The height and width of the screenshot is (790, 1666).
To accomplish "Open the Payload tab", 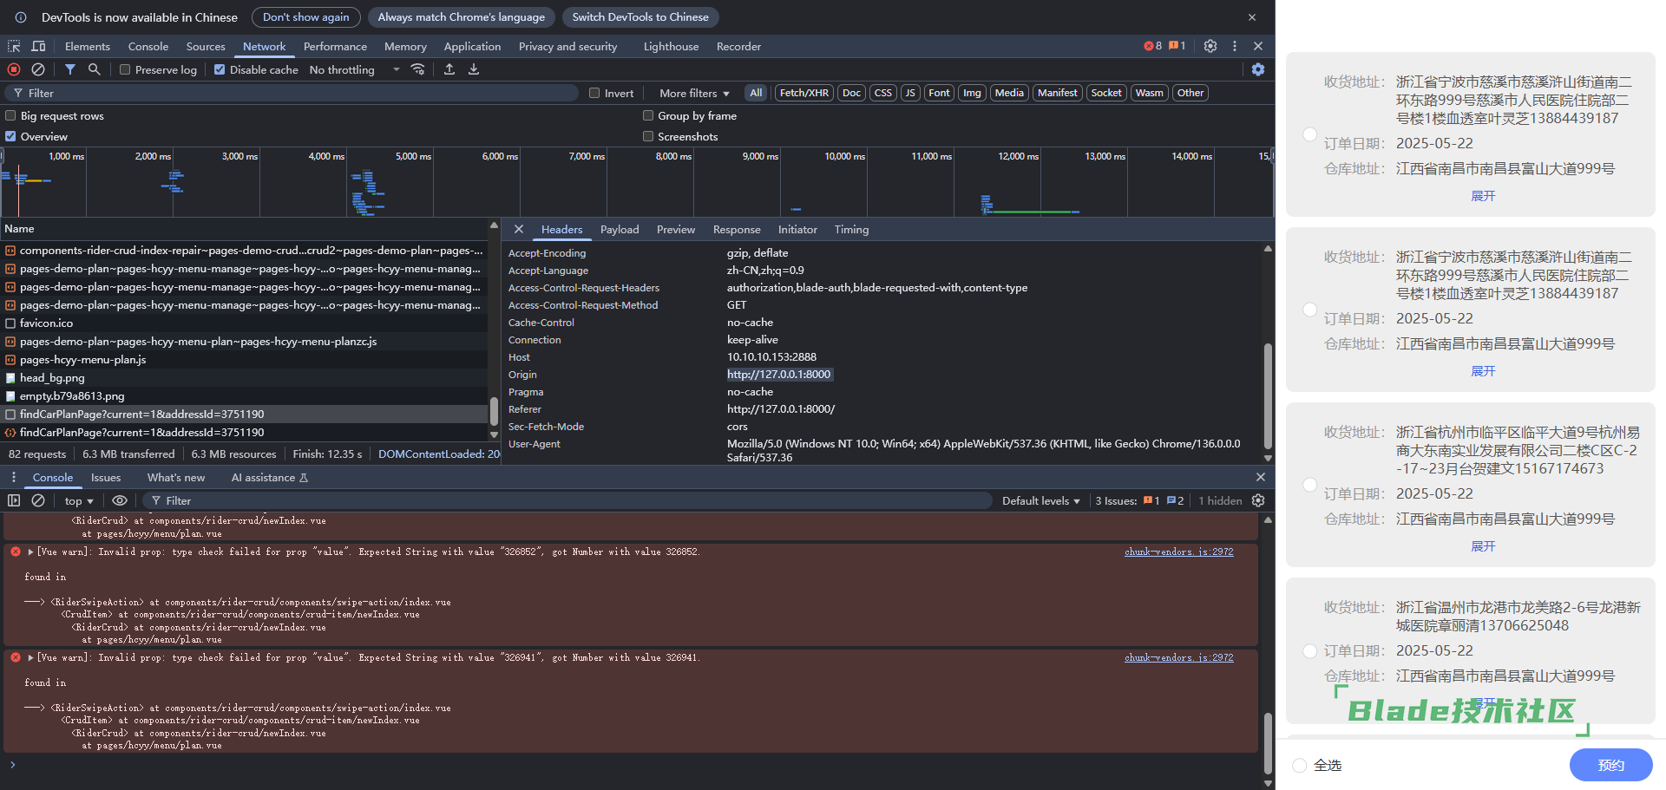I will 620,229.
